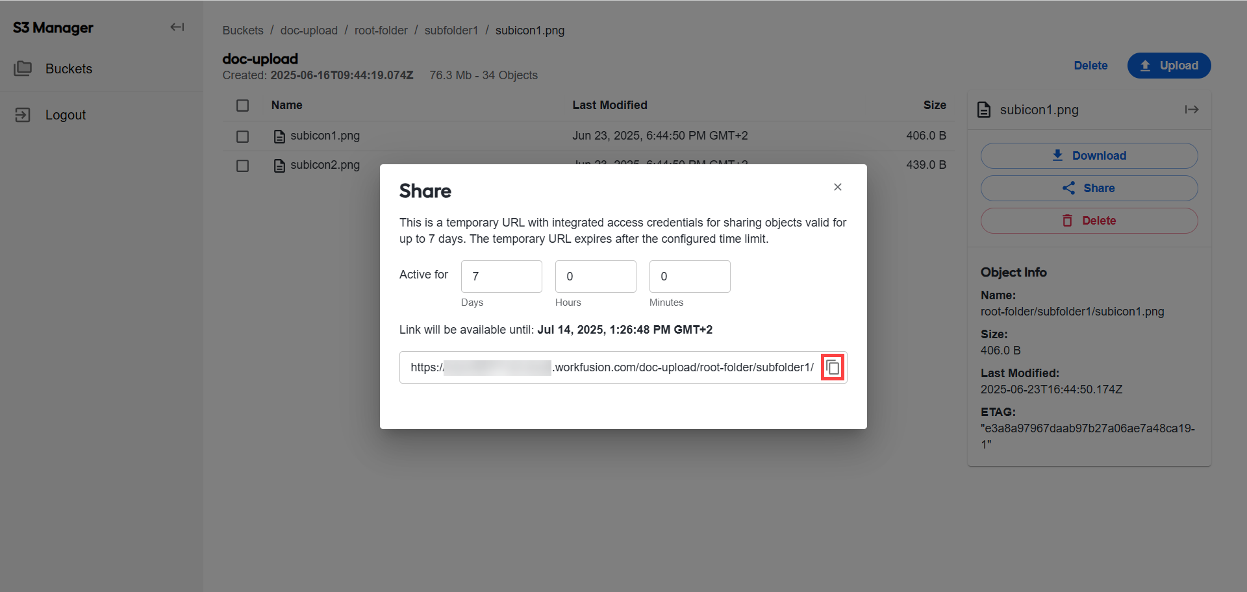This screenshot has height=592, width=1247.
Task: Sort by Name column header
Action: tap(286, 105)
